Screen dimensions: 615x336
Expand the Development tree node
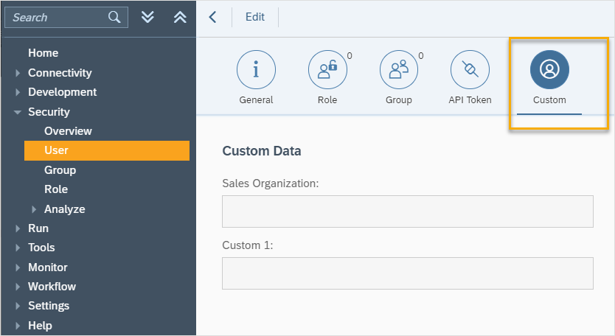pos(18,93)
